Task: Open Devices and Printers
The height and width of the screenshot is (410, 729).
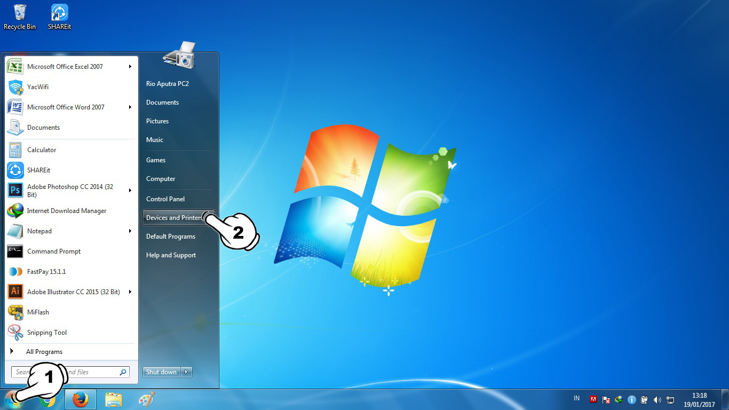Action: pyautogui.click(x=179, y=218)
